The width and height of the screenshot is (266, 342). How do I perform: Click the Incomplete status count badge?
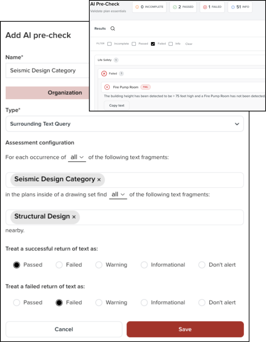pos(149,7)
